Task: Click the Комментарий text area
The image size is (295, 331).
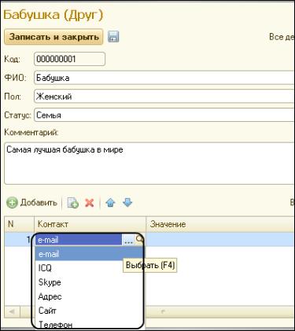Action: 149,164
